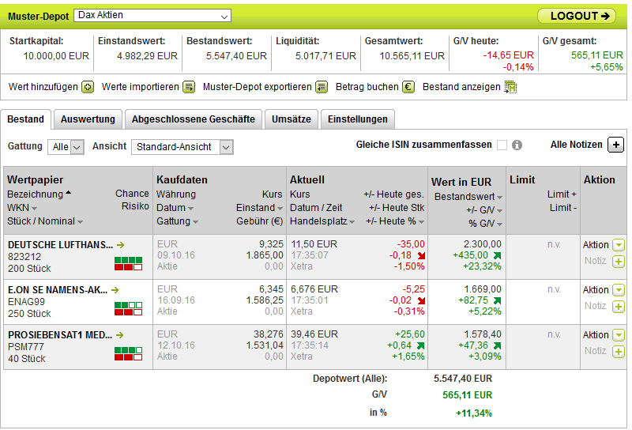
Task: Click Chance/Risiko bar indicator for Lufthansa
Action: (x=128, y=263)
